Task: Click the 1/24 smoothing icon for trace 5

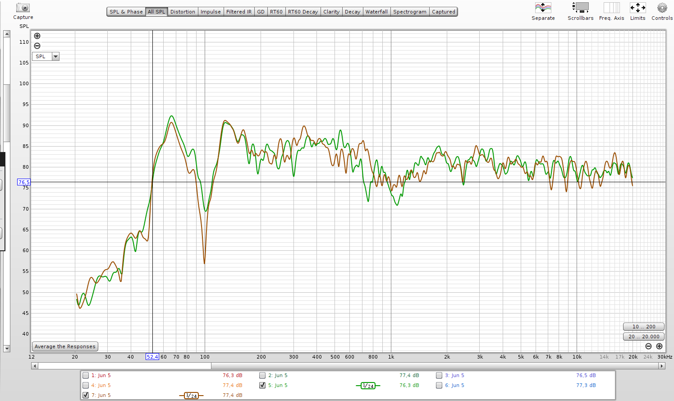Action: click(x=368, y=386)
